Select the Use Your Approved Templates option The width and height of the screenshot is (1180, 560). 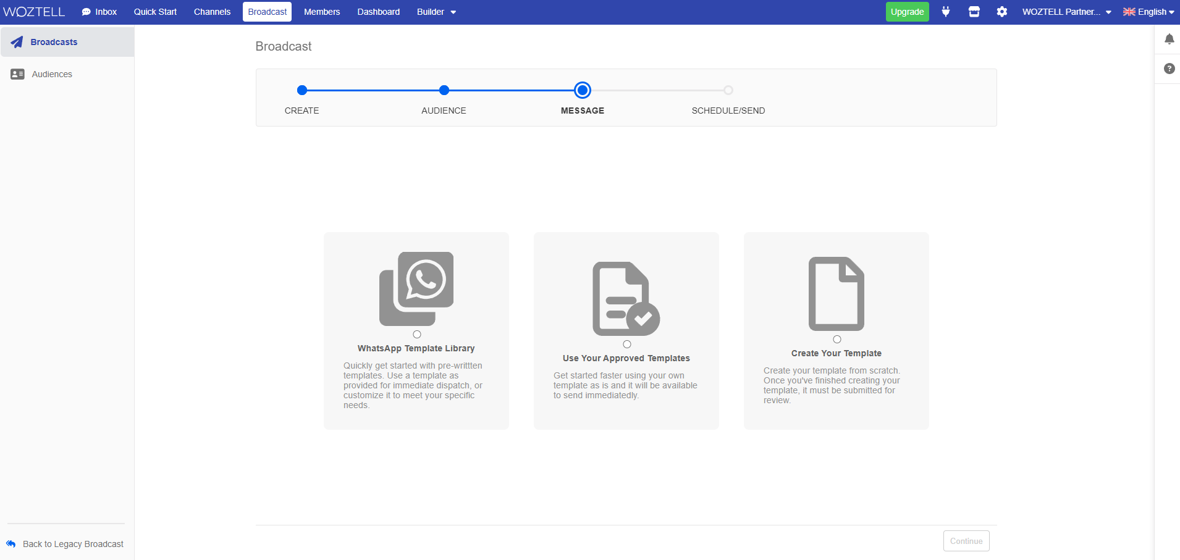[x=627, y=344]
